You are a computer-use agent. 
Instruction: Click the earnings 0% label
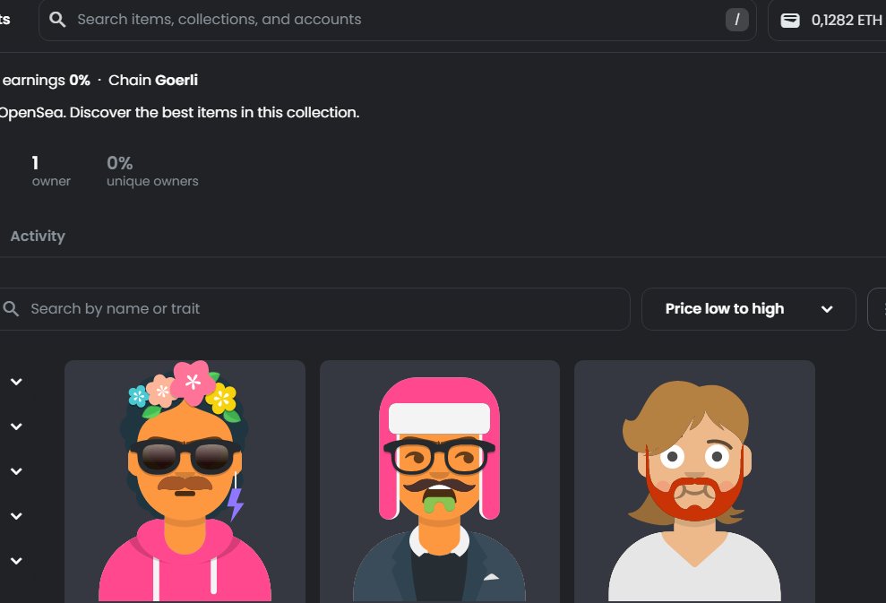point(46,81)
